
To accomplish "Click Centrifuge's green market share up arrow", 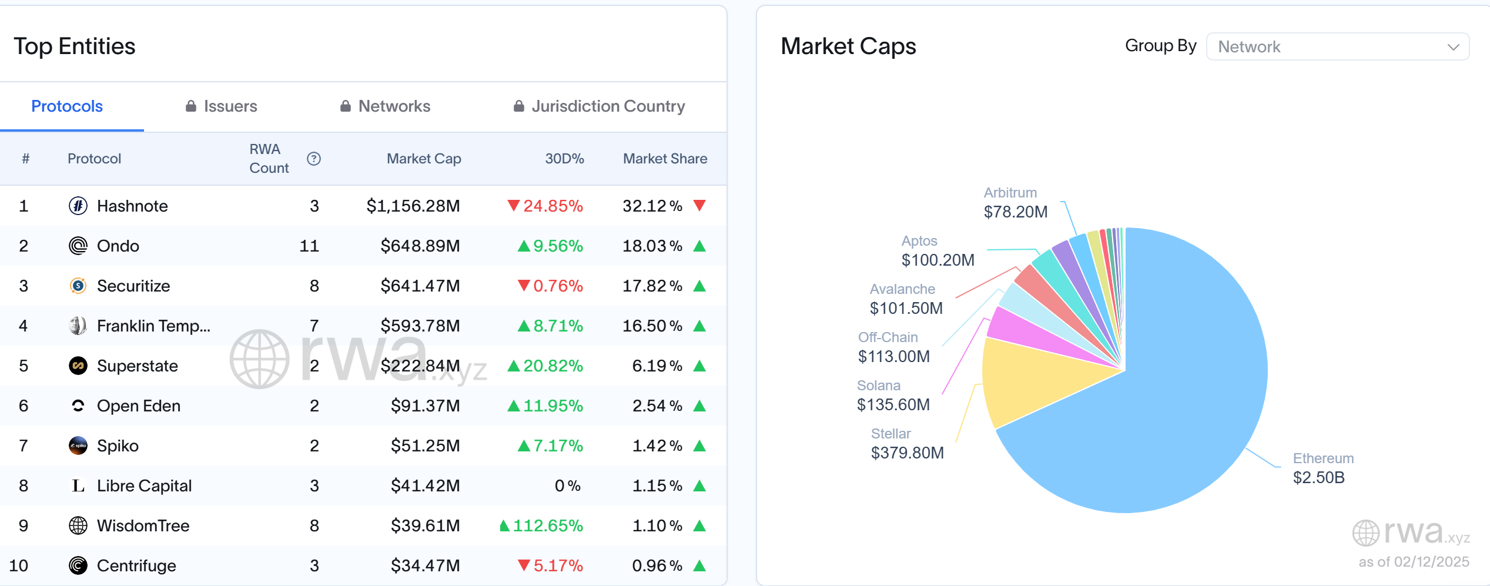I will [699, 565].
